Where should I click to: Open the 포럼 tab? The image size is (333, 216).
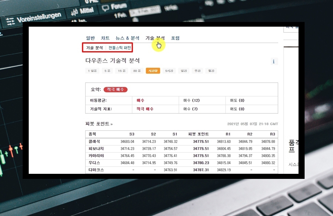click(x=175, y=38)
